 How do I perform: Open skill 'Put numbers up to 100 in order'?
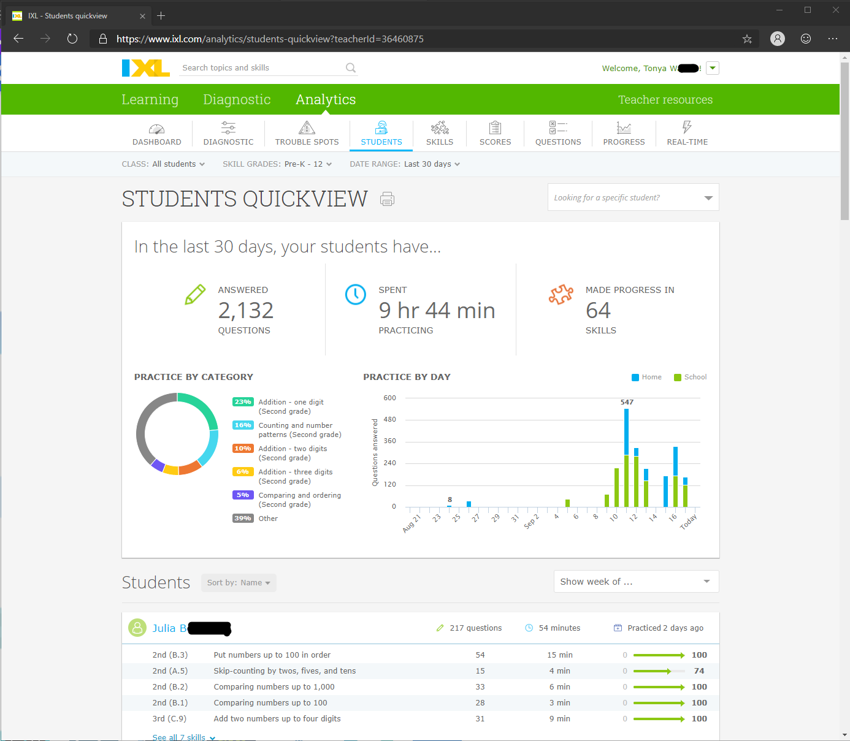[x=272, y=655]
